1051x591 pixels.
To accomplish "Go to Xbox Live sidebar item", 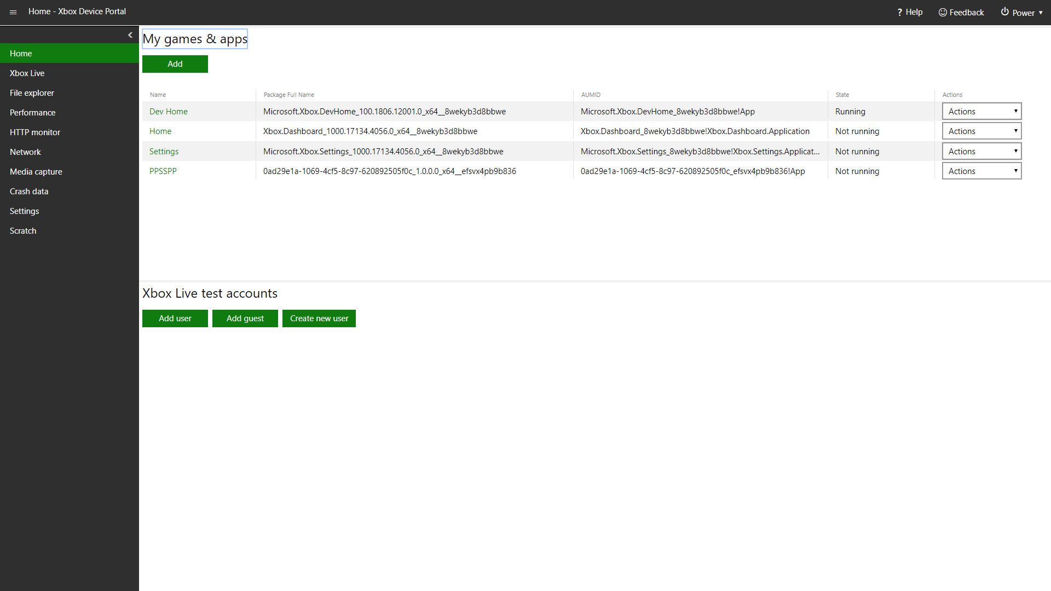I will (x=27, y=73).
